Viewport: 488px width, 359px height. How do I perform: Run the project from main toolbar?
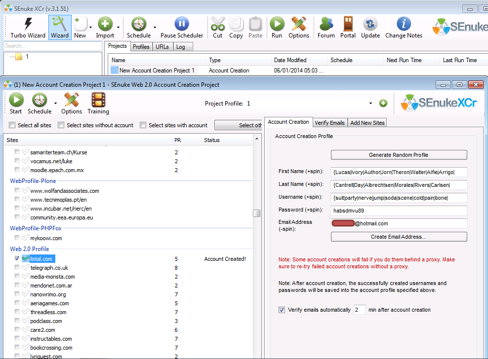pos(277,27)
